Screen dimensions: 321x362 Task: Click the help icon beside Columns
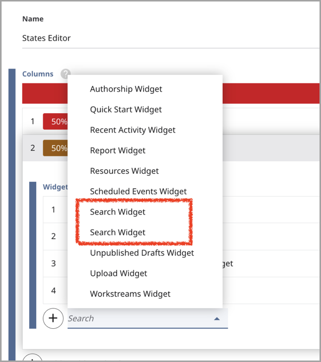(x=65, y=74)
